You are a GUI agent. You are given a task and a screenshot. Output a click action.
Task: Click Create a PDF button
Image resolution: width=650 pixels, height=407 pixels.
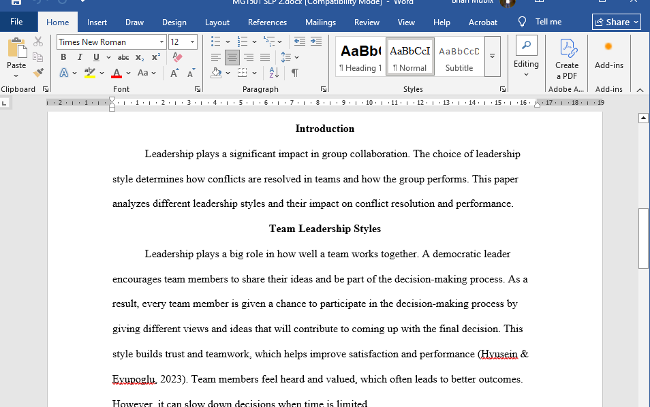567,59
